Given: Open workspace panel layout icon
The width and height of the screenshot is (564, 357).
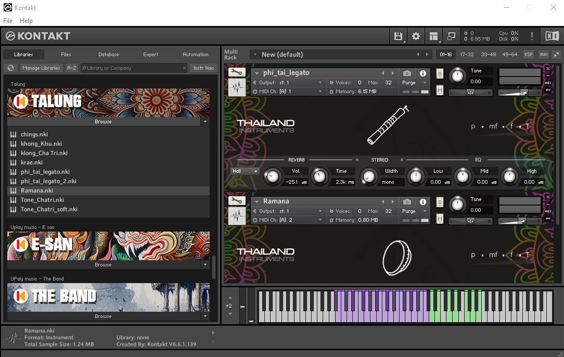Looking at the screenshot, I should click(x=433, y=36).
